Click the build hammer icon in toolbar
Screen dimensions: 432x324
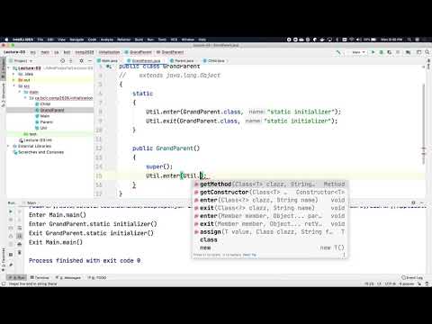pos(338,52)
